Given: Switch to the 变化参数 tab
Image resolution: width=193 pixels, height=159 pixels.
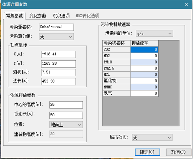Looking at the screenshot, I should point(38,15).
